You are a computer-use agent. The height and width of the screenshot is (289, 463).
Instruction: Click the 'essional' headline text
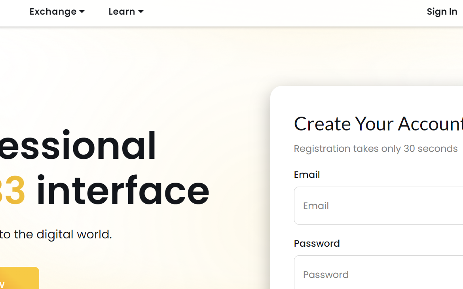point(78,146)
